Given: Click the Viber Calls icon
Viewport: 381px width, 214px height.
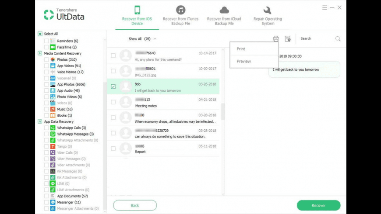Looking at the screenshot, I should pos(53,153).
